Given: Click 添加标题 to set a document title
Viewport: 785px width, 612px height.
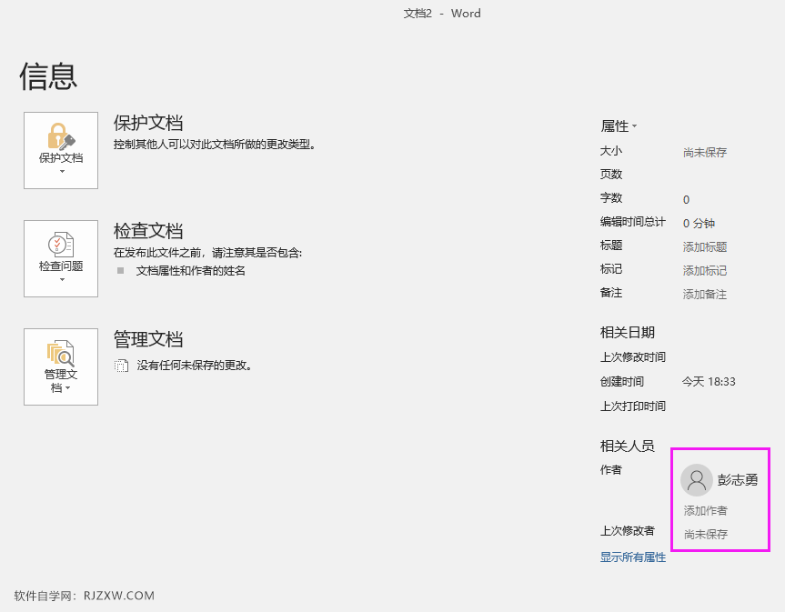Looking at the screenshot, I should click(x=703, y=246).
